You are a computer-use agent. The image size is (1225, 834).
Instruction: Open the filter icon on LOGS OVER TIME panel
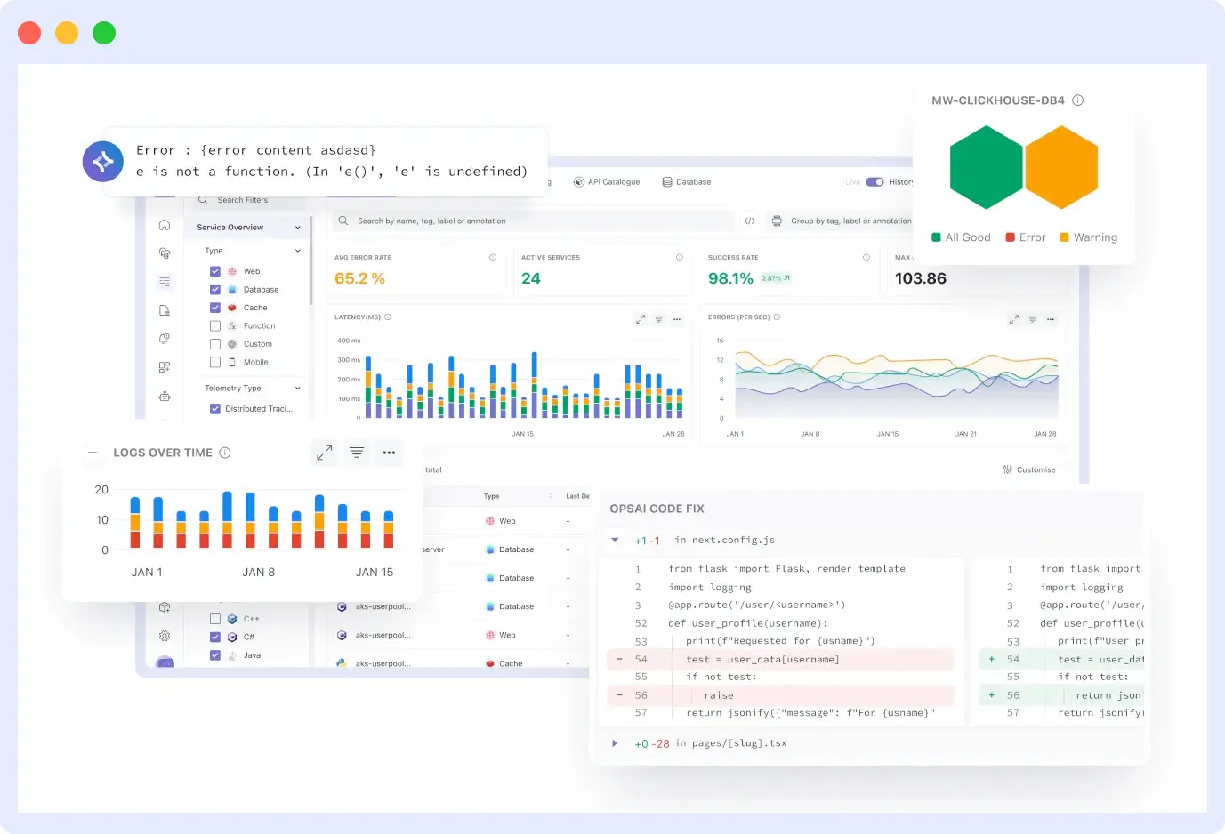[357, 453]
